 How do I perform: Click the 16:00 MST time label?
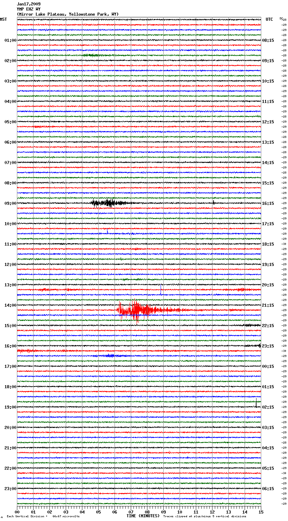pos(10,346)
